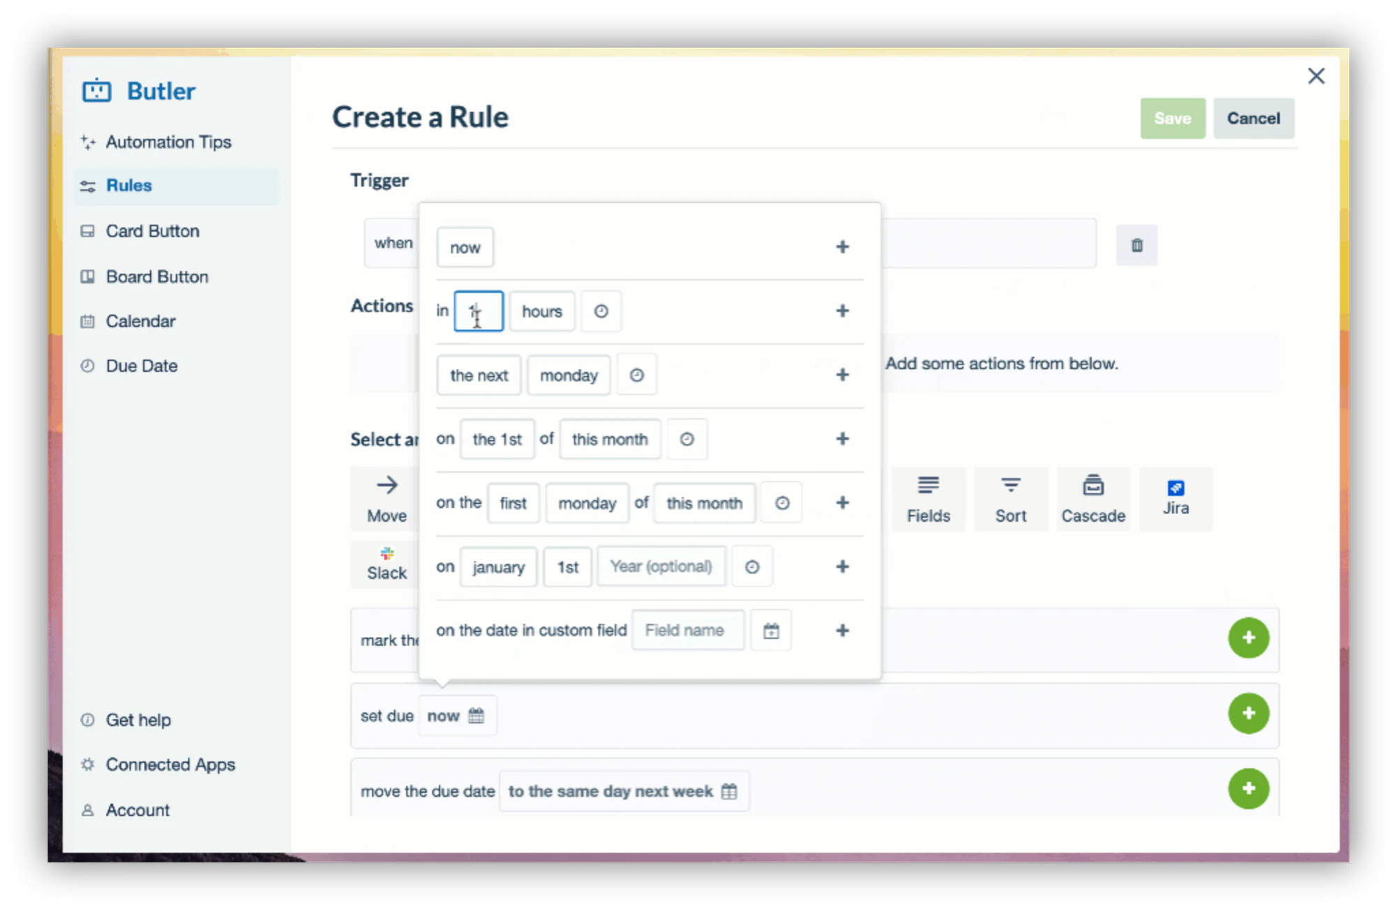Open the 'now' date picker in set due

click(x=457, y=716)
